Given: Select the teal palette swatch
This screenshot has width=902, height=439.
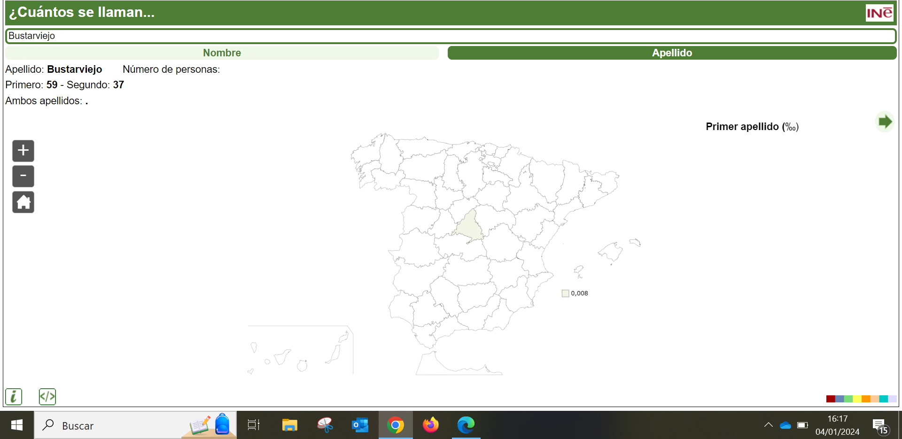Looking at the screenshot, I should coord(884,399).
